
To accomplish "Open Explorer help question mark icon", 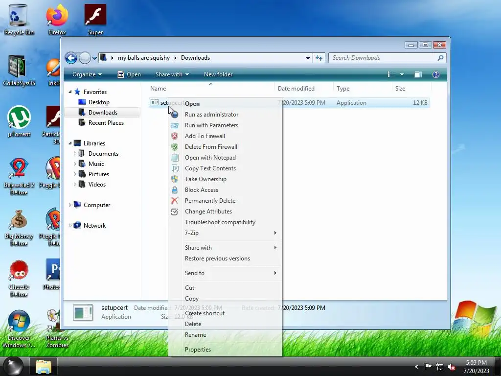I will [x=436, y=74].
